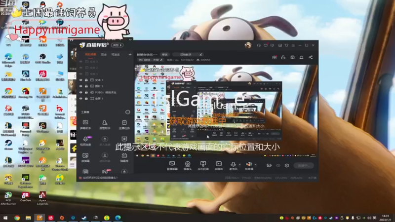Add a multimedia source (多媒体)
The image size is (395, 222).
click(219, 166)
